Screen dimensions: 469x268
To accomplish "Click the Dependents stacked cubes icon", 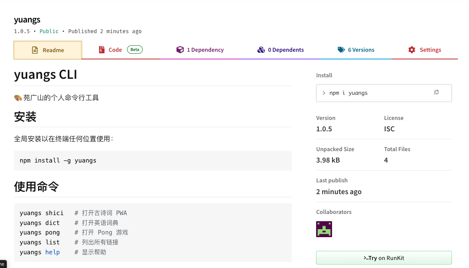I will [x=261, y=50].
